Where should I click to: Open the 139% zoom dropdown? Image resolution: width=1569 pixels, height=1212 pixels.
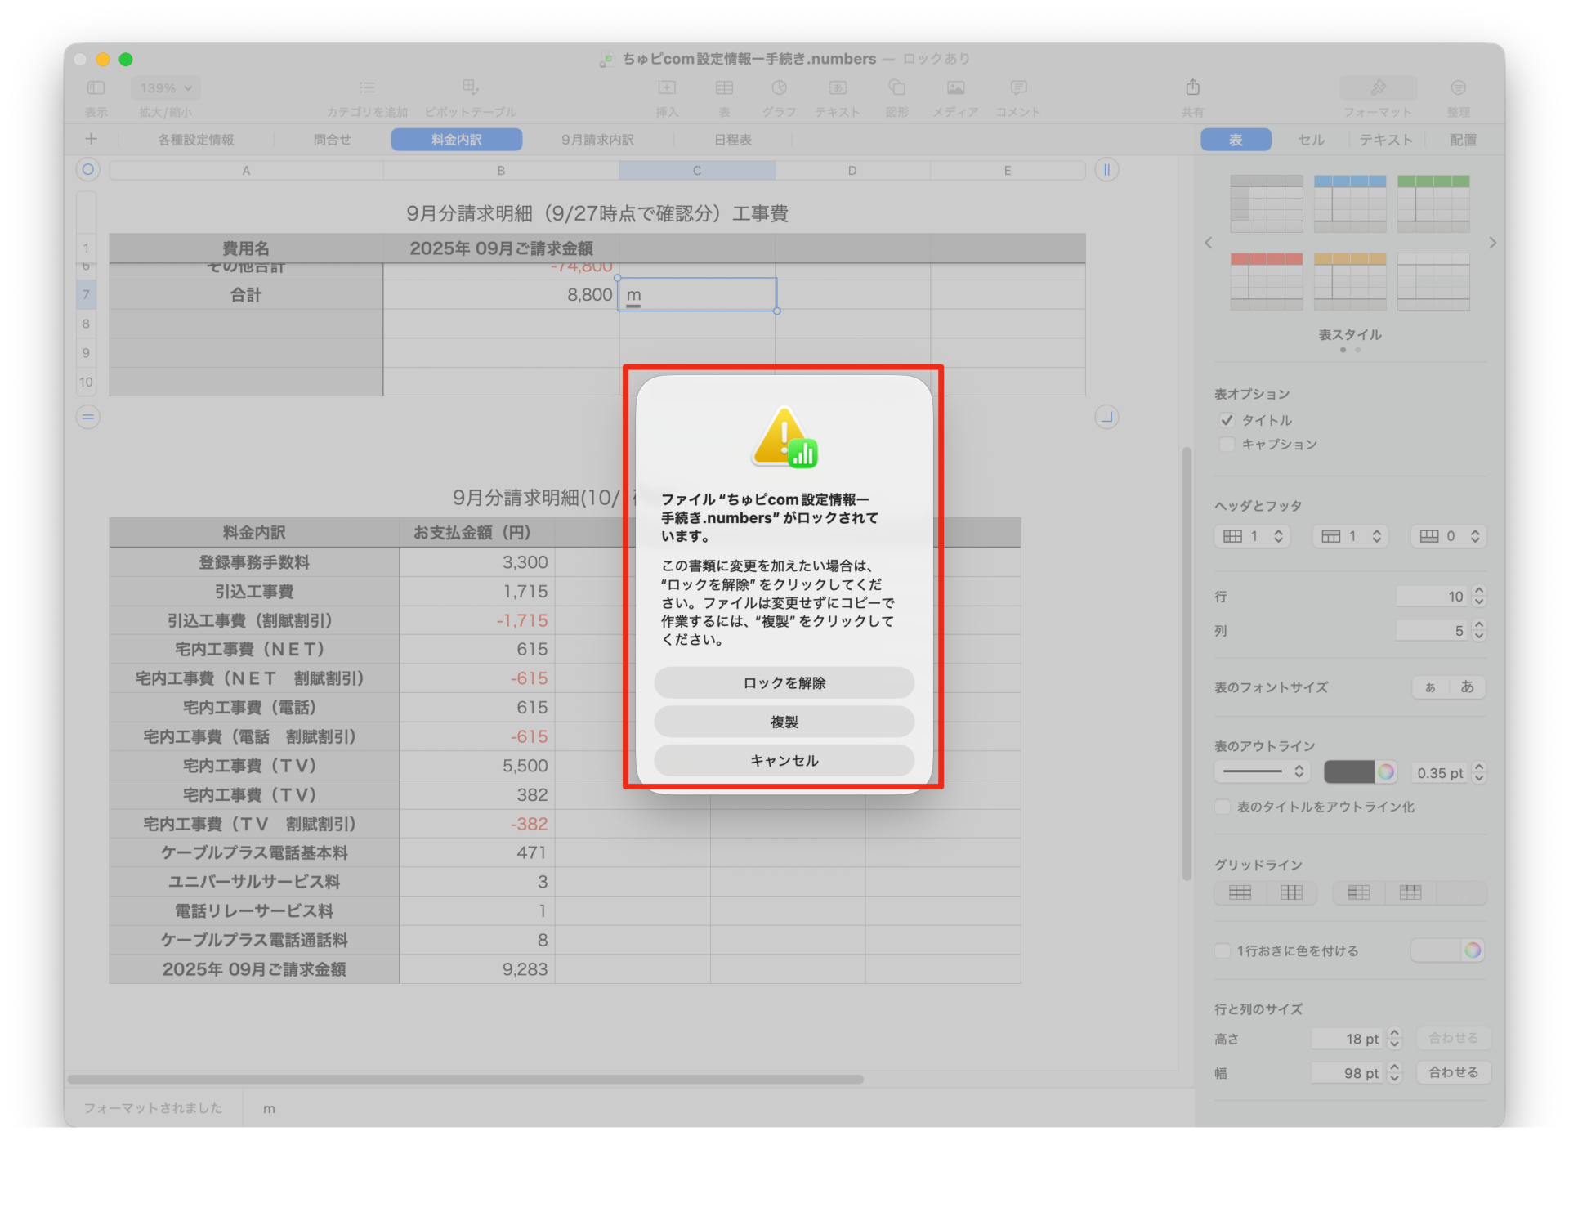[x=166, y=87]
